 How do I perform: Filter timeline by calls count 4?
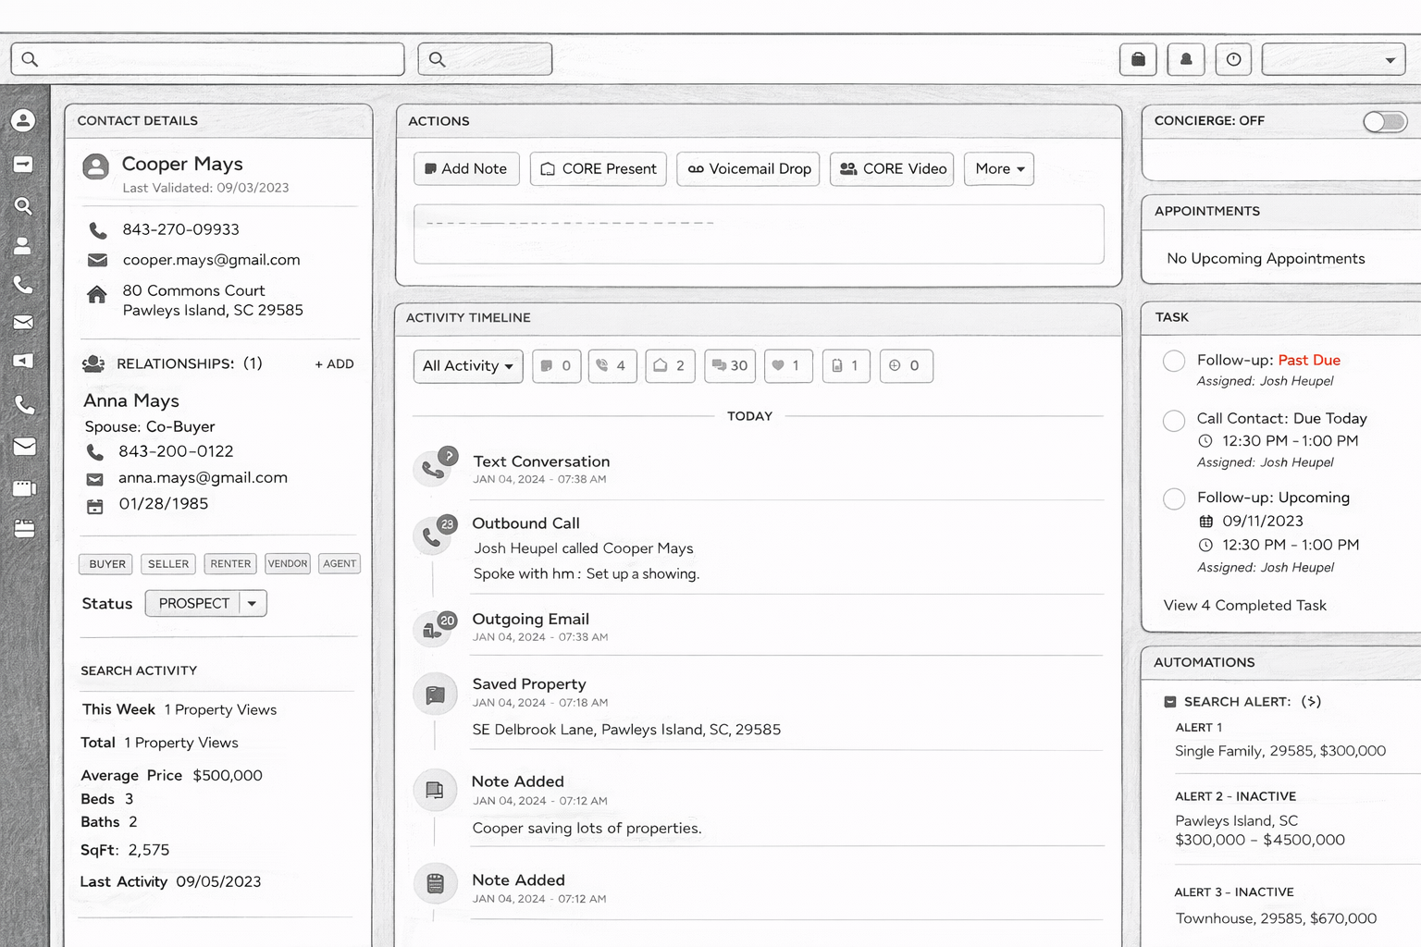tap(612, 366)
